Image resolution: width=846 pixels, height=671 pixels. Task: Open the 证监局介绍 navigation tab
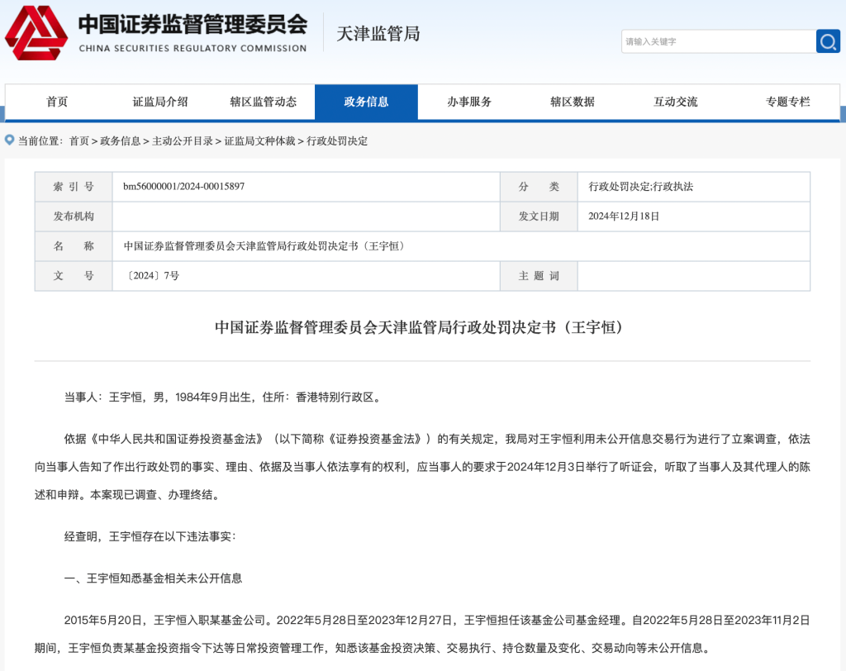160,102
